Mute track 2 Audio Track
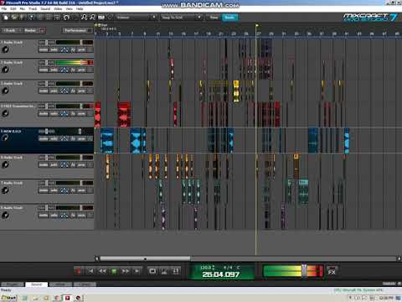The image size is (402, 302). pyautogui.click(x=44, y=70)
